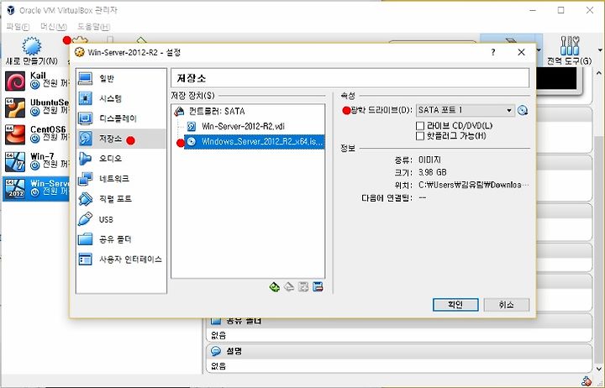
Task: Click the 3.98 GB size value
Action: tap(433, 172)
